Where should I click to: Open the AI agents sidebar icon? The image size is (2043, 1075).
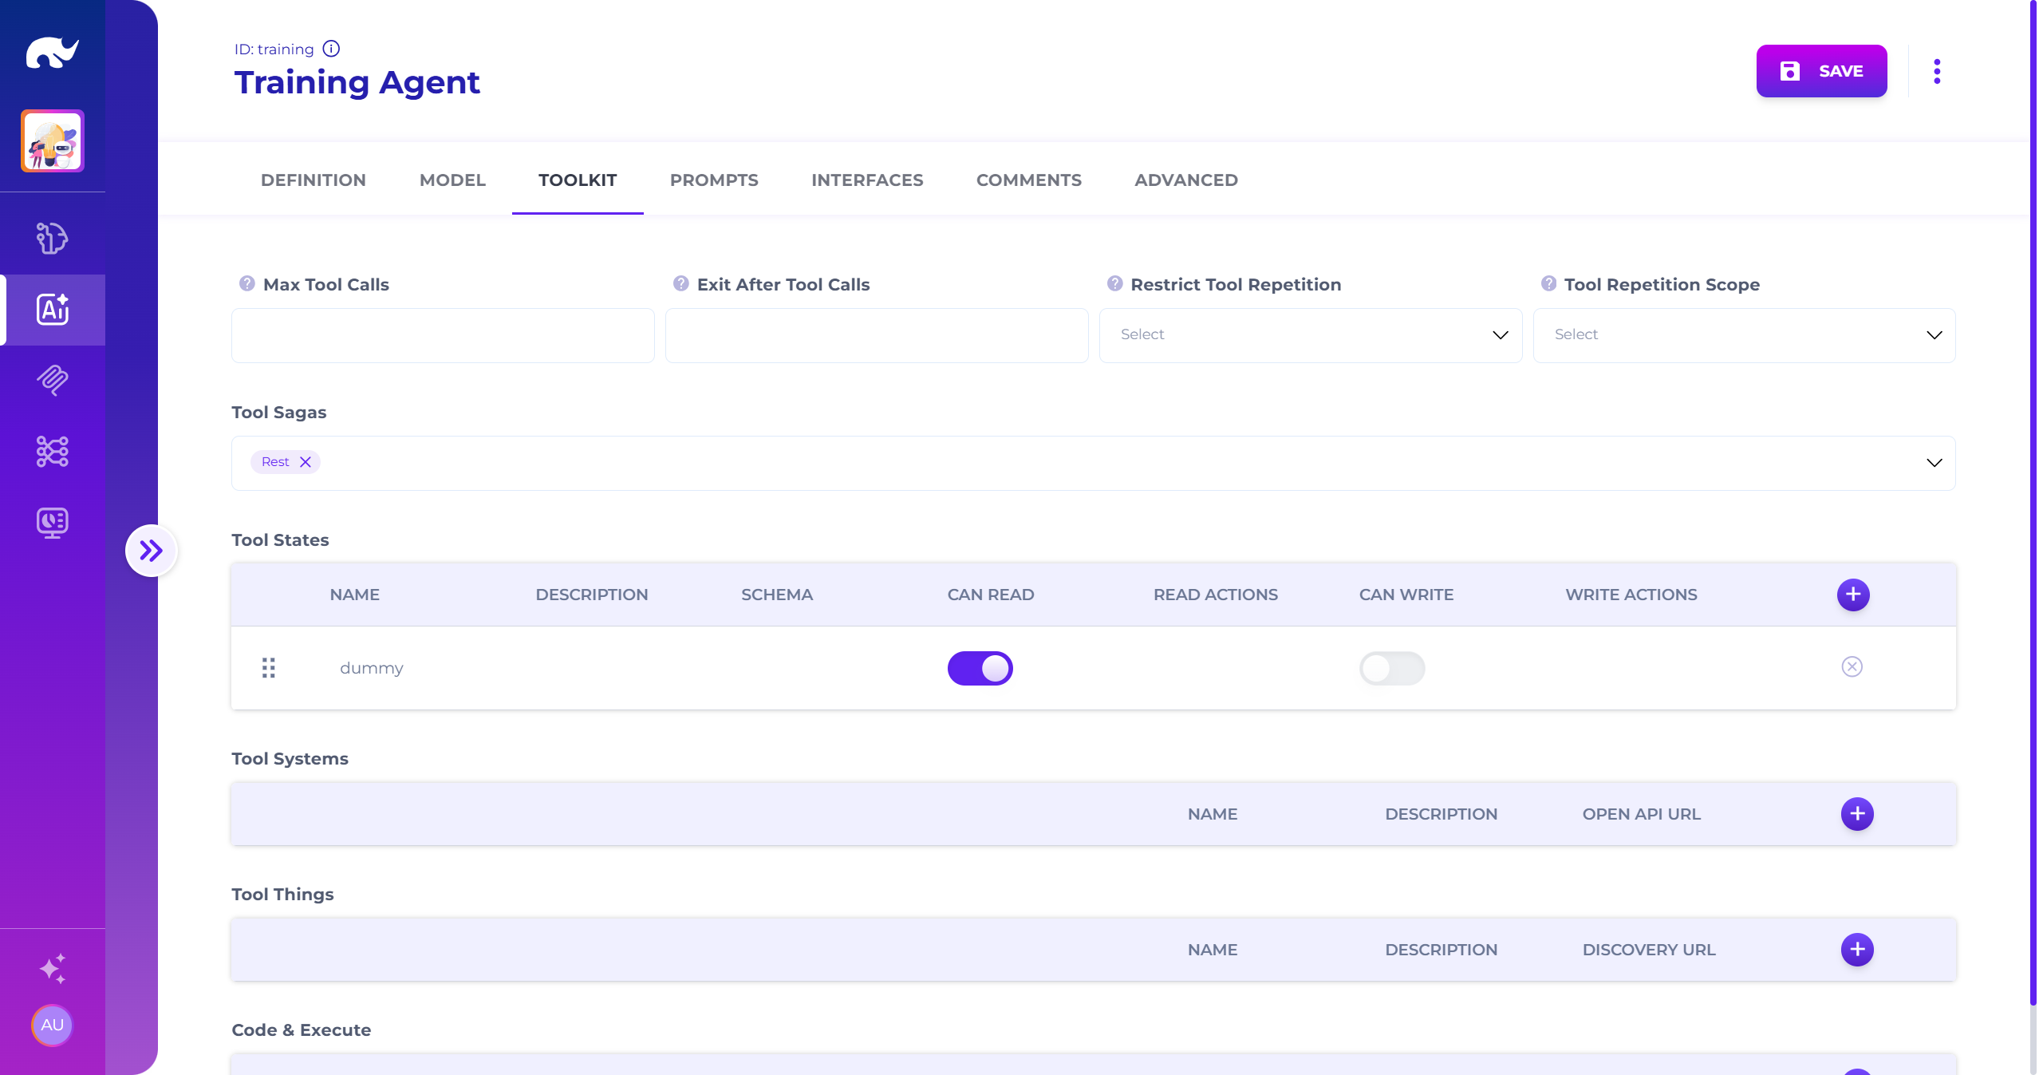point(52,310)
